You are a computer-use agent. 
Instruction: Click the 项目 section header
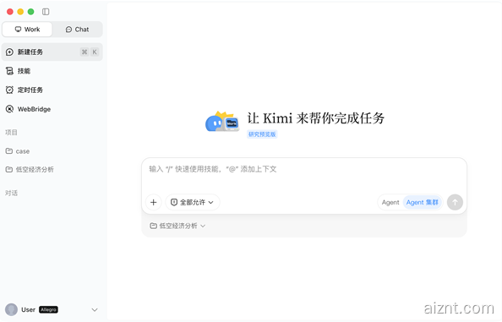pyautogui.click(x=11, y=132)
